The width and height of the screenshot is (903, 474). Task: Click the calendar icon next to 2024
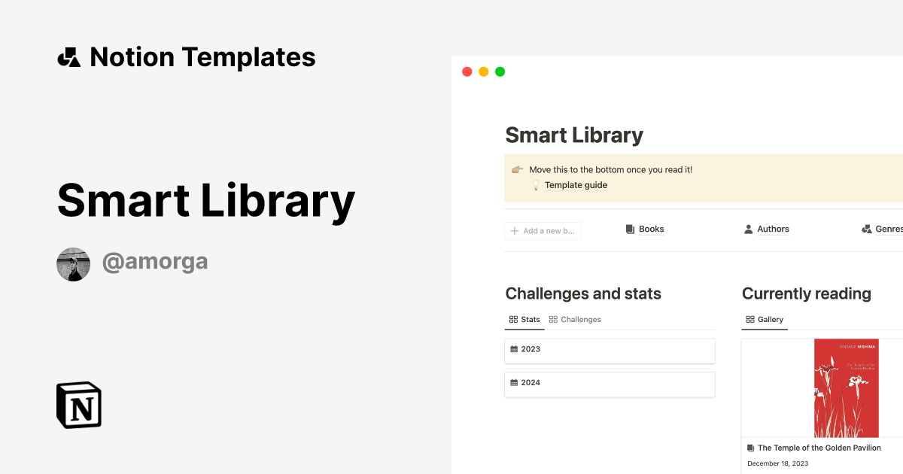pyautogui.click(x=514, y=383)
